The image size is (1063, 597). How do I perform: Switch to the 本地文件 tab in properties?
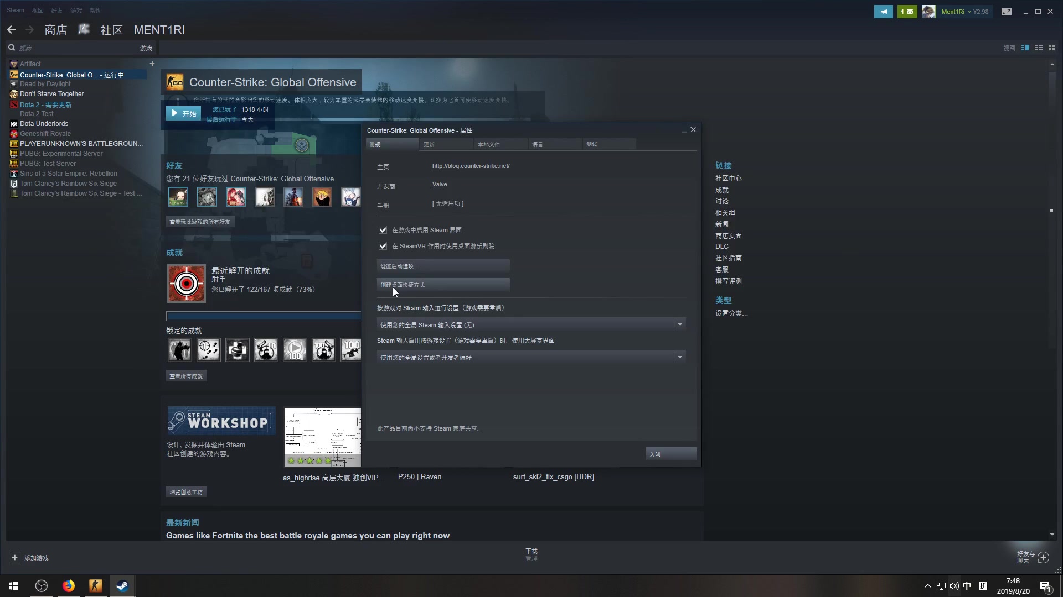pyautogui.click(x=500, y=144)
